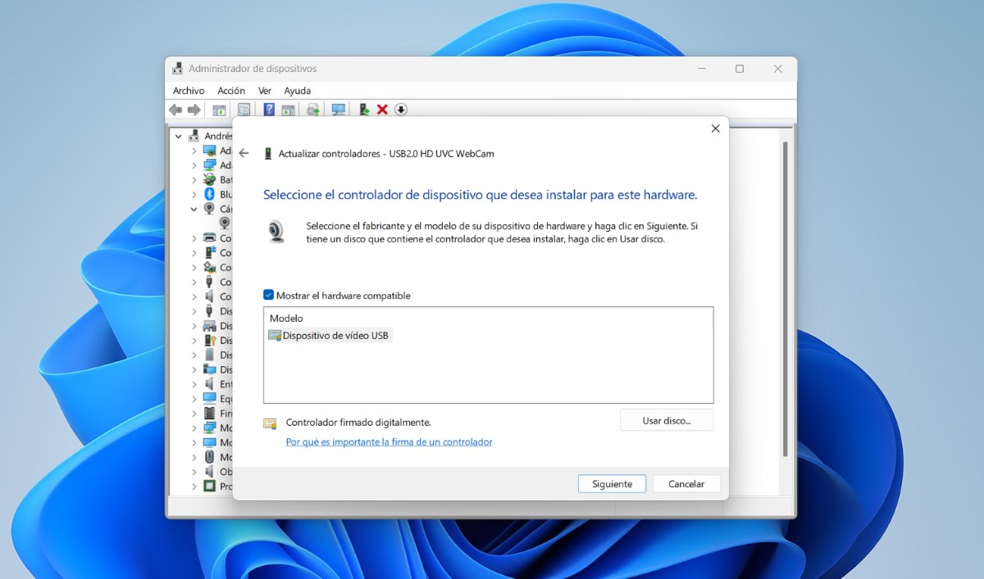Viewport: 984px width, 579px height.
Task: Click the Scan for hardware changes monitor icon
Action: coord(338,110)
